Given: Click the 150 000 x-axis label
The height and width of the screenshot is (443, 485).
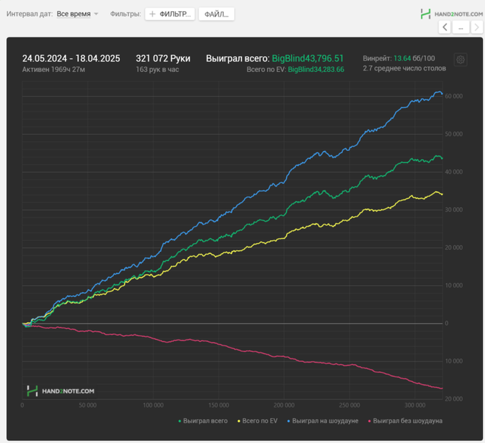Looking at the screenshot, I should pyautogui.click(x=219, y=405).
